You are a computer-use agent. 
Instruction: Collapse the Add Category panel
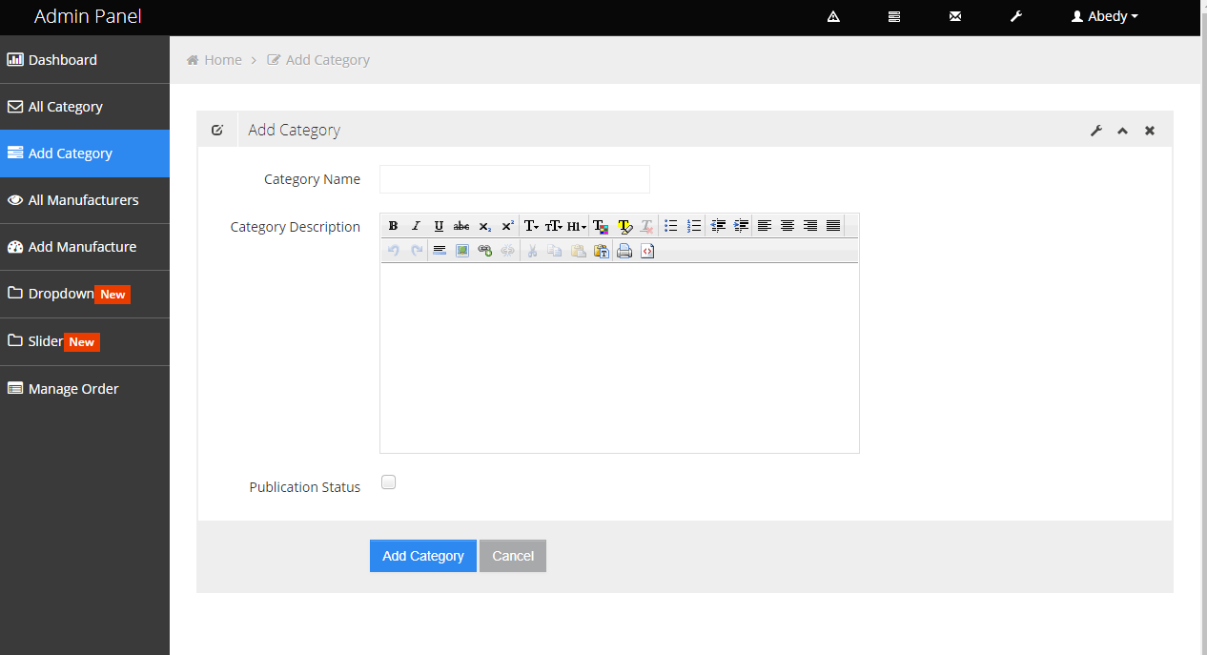(x=1123, y=131)
